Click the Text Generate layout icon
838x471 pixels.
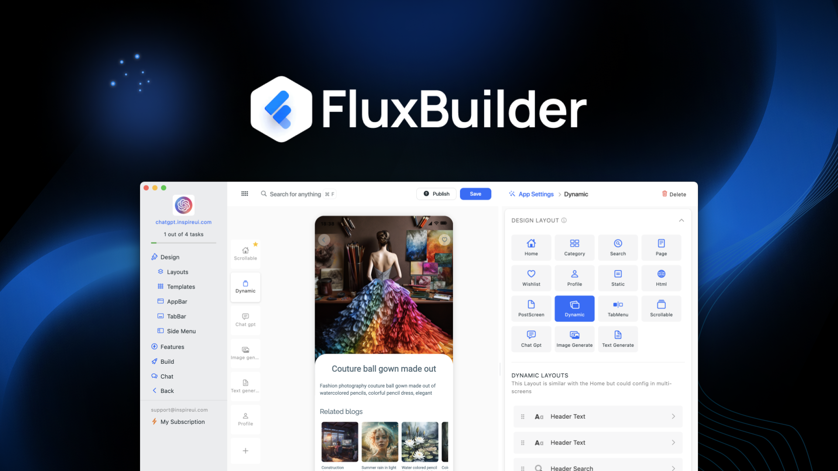tap(618, 338)
